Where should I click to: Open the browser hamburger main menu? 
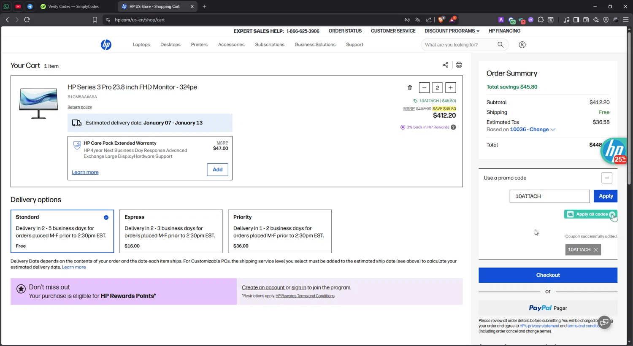[x=626, y=19]
